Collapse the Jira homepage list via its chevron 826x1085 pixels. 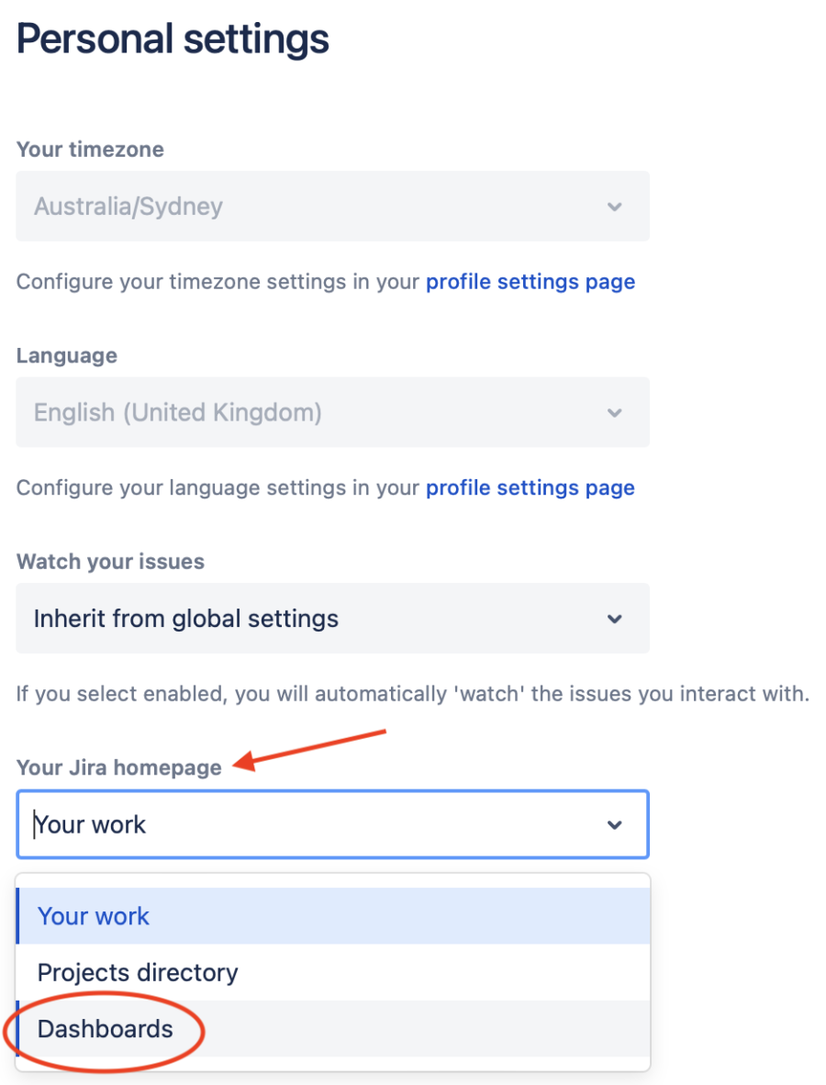tap(615, 825)
